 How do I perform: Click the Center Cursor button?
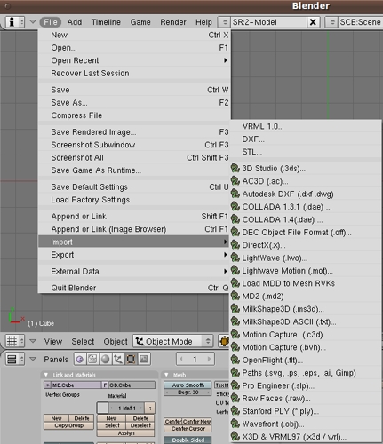click(x=188, y=428)
